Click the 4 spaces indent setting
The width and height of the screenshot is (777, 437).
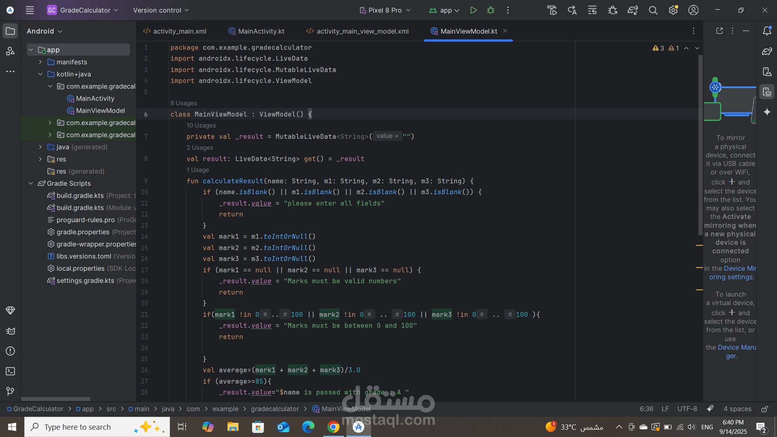tap(737, 409)
